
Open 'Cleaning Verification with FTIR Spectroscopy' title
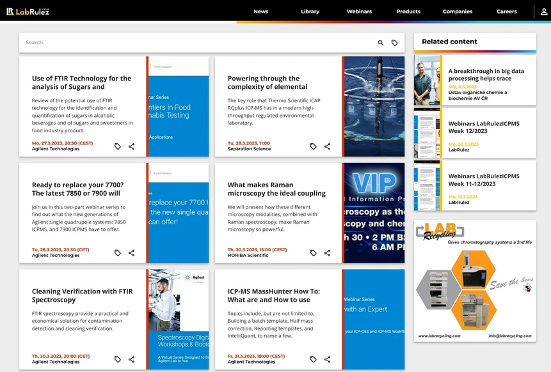pyautogui.click(x=82, y=295)
